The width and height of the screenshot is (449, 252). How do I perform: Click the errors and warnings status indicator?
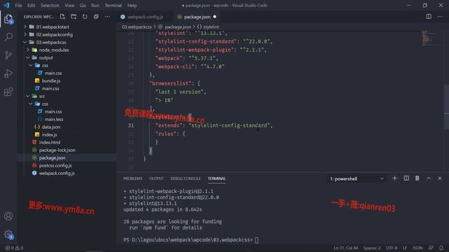click(14, 248)
